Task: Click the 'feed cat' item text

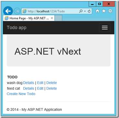Action: 14,88
